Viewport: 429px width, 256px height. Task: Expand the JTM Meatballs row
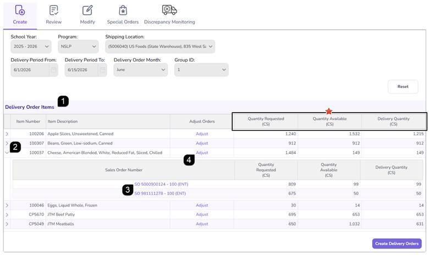point(7,224)
